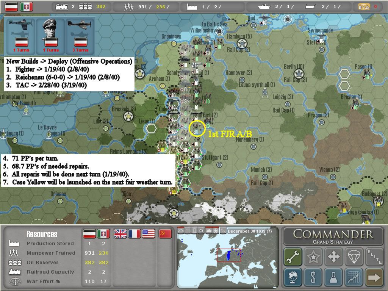Open the globe strategic map view
Viewport: 388px width, 291px height.
pyautogui.click(x=293, y=277)
